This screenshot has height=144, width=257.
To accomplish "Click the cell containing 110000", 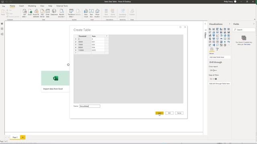I will point(84,50).
